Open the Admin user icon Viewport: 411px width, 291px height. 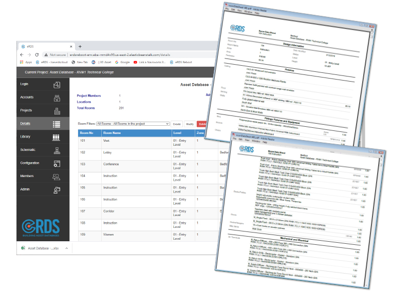click(57, 190)
